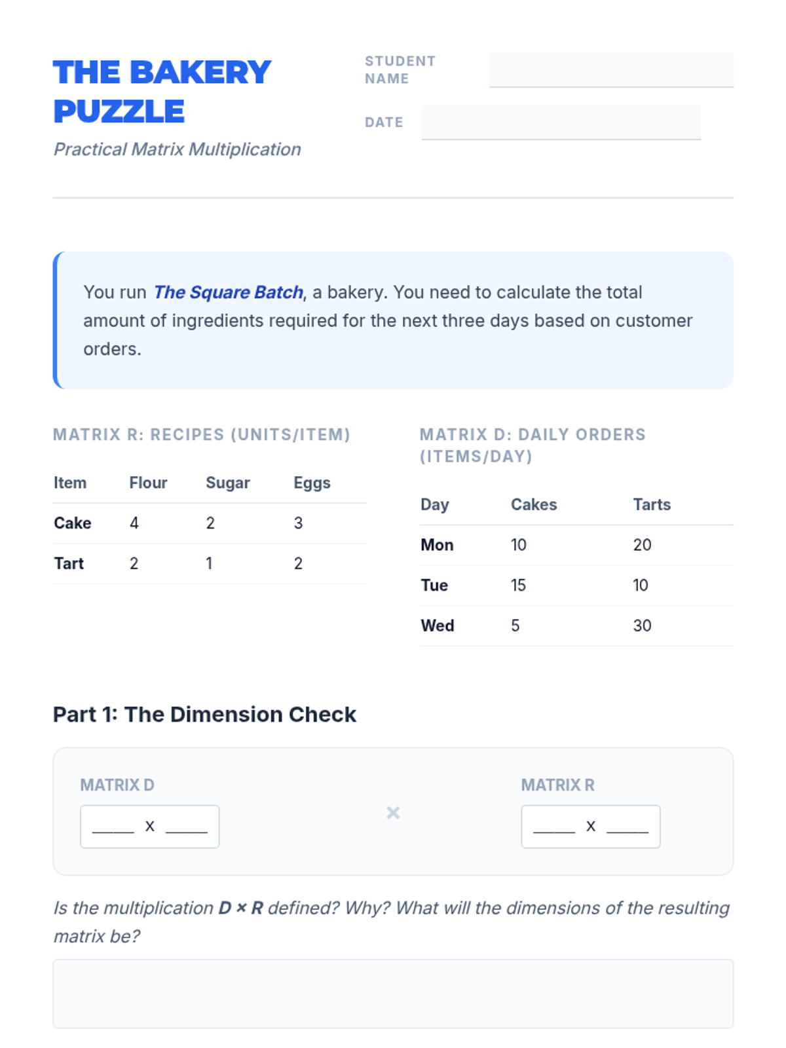Select the Wed row label in daily orders
Screen dimensions: 786x1048
(x=438, y=626)
